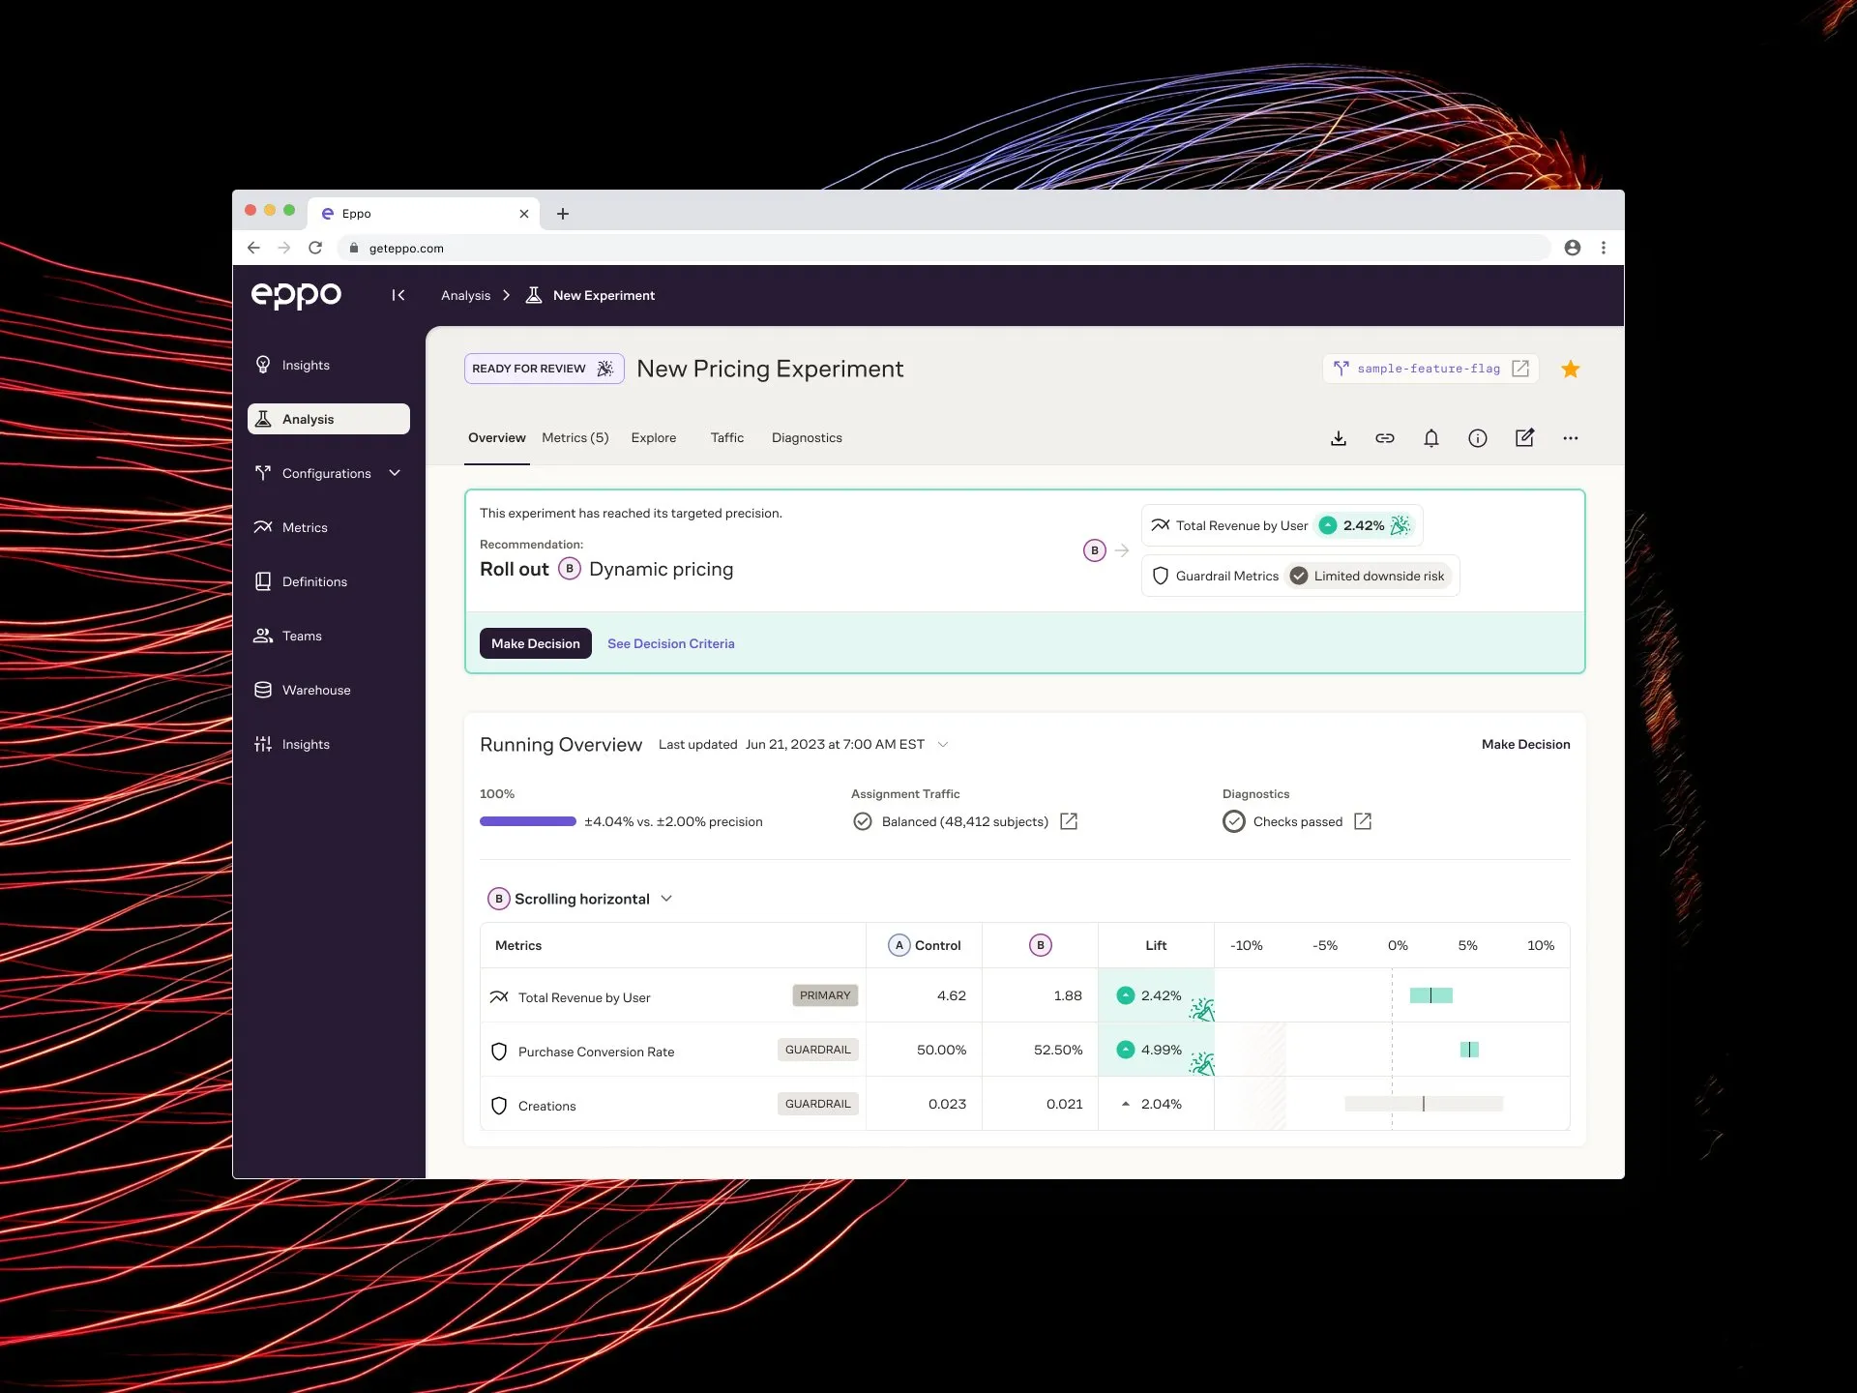Viewport: 1857px width, 1393px height.
Task: Click the notification bell icon
Action: pos(1431,438)
